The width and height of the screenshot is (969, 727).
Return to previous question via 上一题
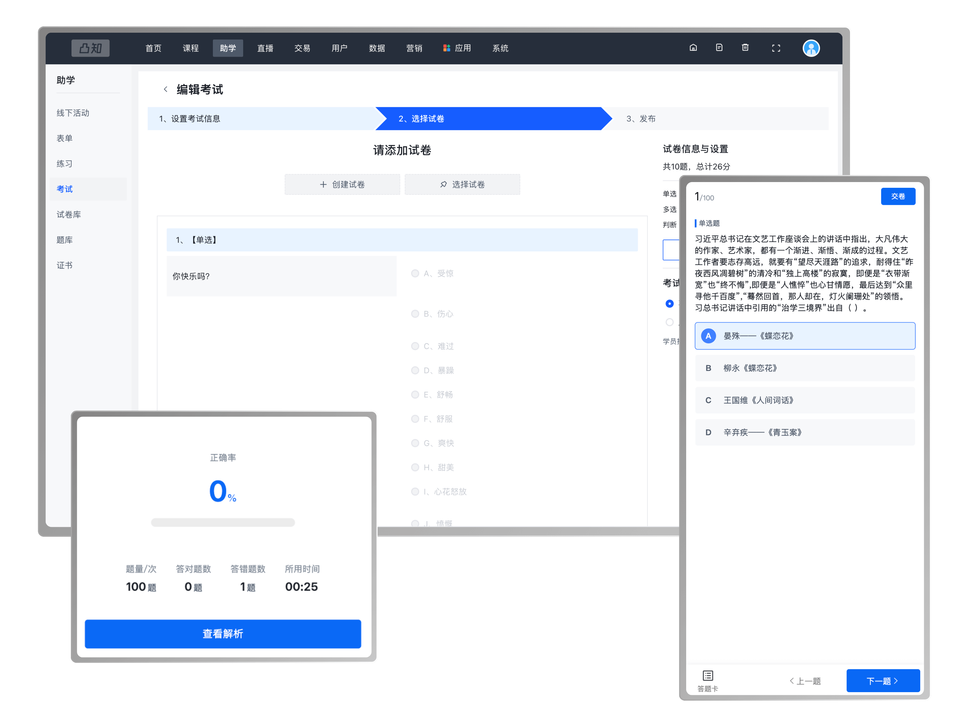[x=805, y=681]
